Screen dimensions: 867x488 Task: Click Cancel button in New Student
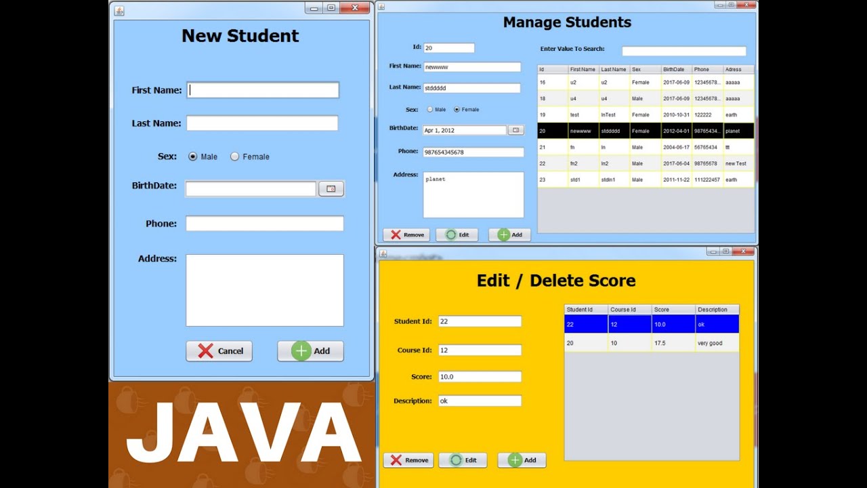click(x=219, y=351)
